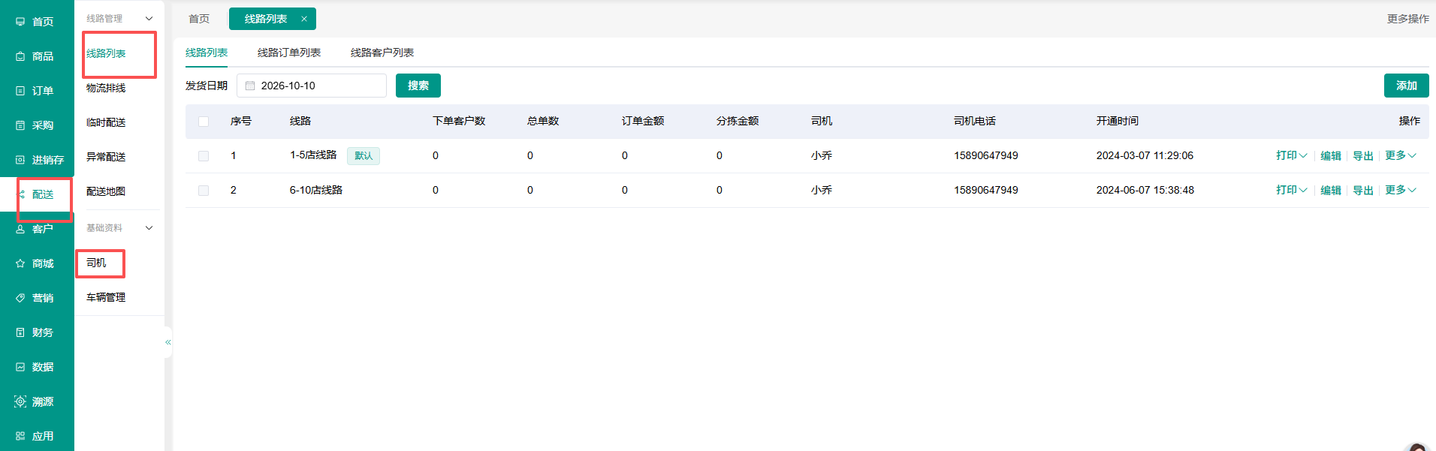
Task: Click the calendar icon in date field
Action: point(250,86)
